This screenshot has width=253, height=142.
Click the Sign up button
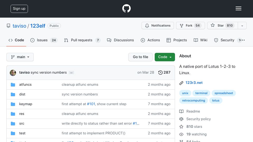tap(19, 9)
